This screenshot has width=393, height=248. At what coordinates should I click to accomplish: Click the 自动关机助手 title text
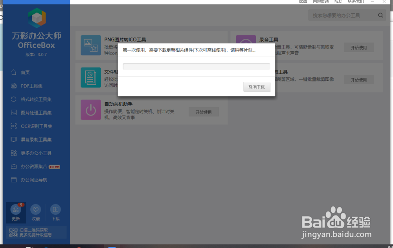tap(118, 104)
